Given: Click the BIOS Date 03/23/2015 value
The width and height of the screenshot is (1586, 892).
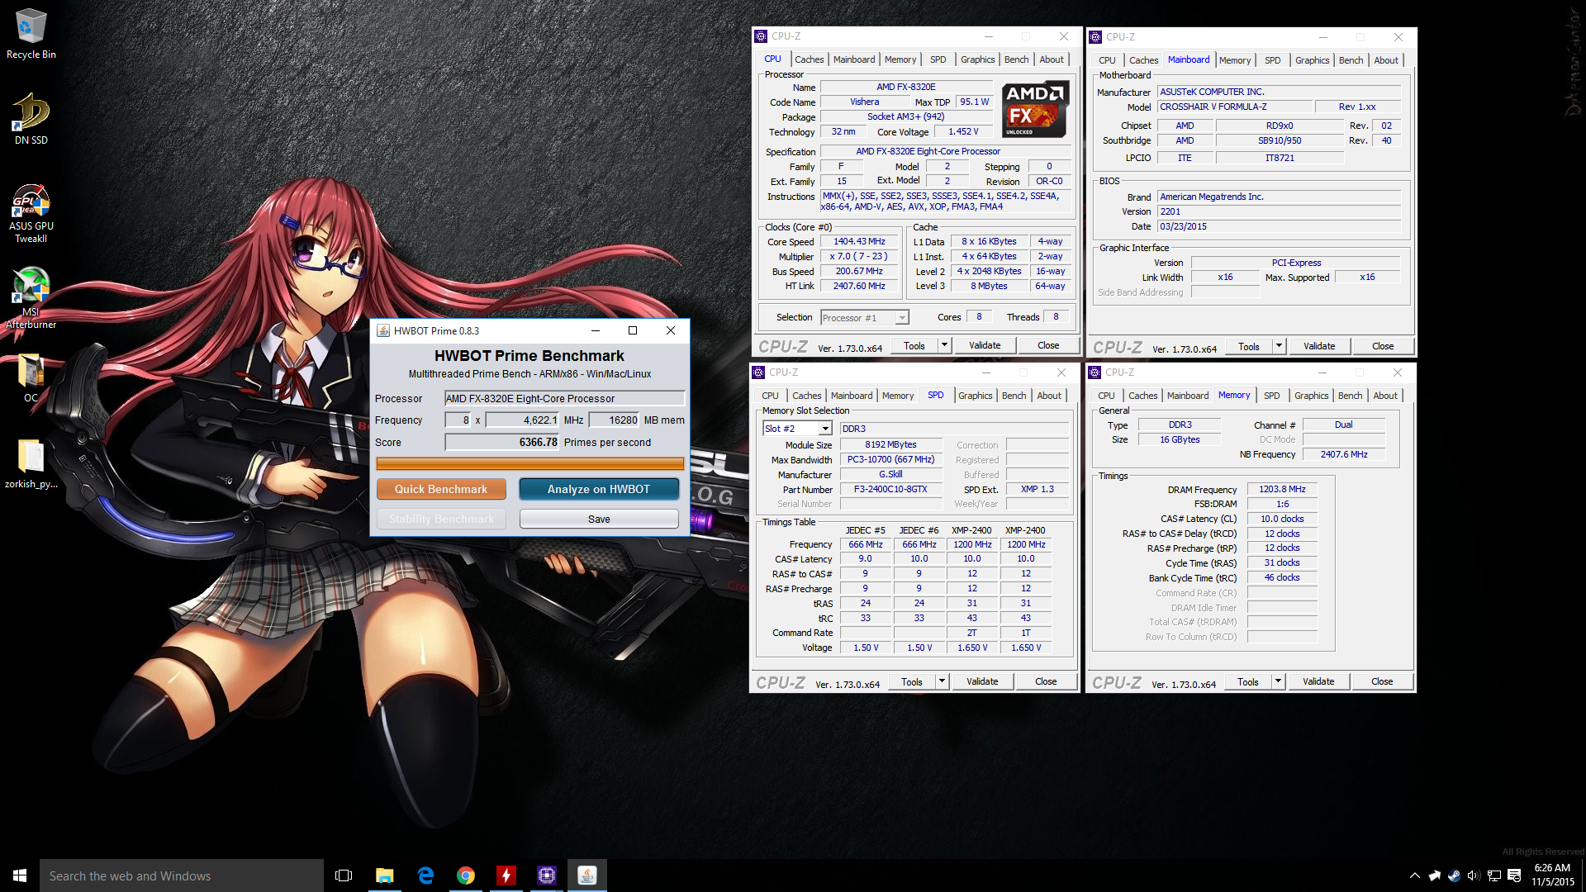Looking at the screenshot, I should (x=1279, y=226).
